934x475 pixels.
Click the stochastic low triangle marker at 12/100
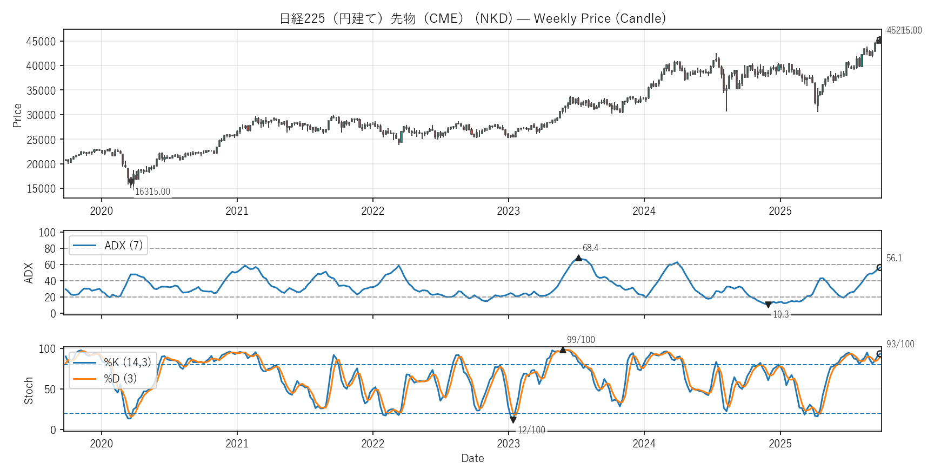[513, 420]
